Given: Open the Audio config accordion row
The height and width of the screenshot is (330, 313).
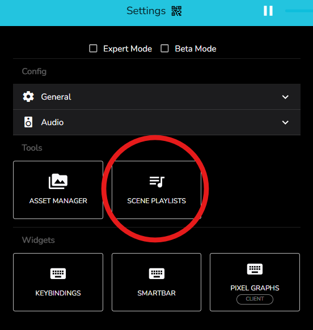Looking at the screenshot, I should tap(156, 122).
